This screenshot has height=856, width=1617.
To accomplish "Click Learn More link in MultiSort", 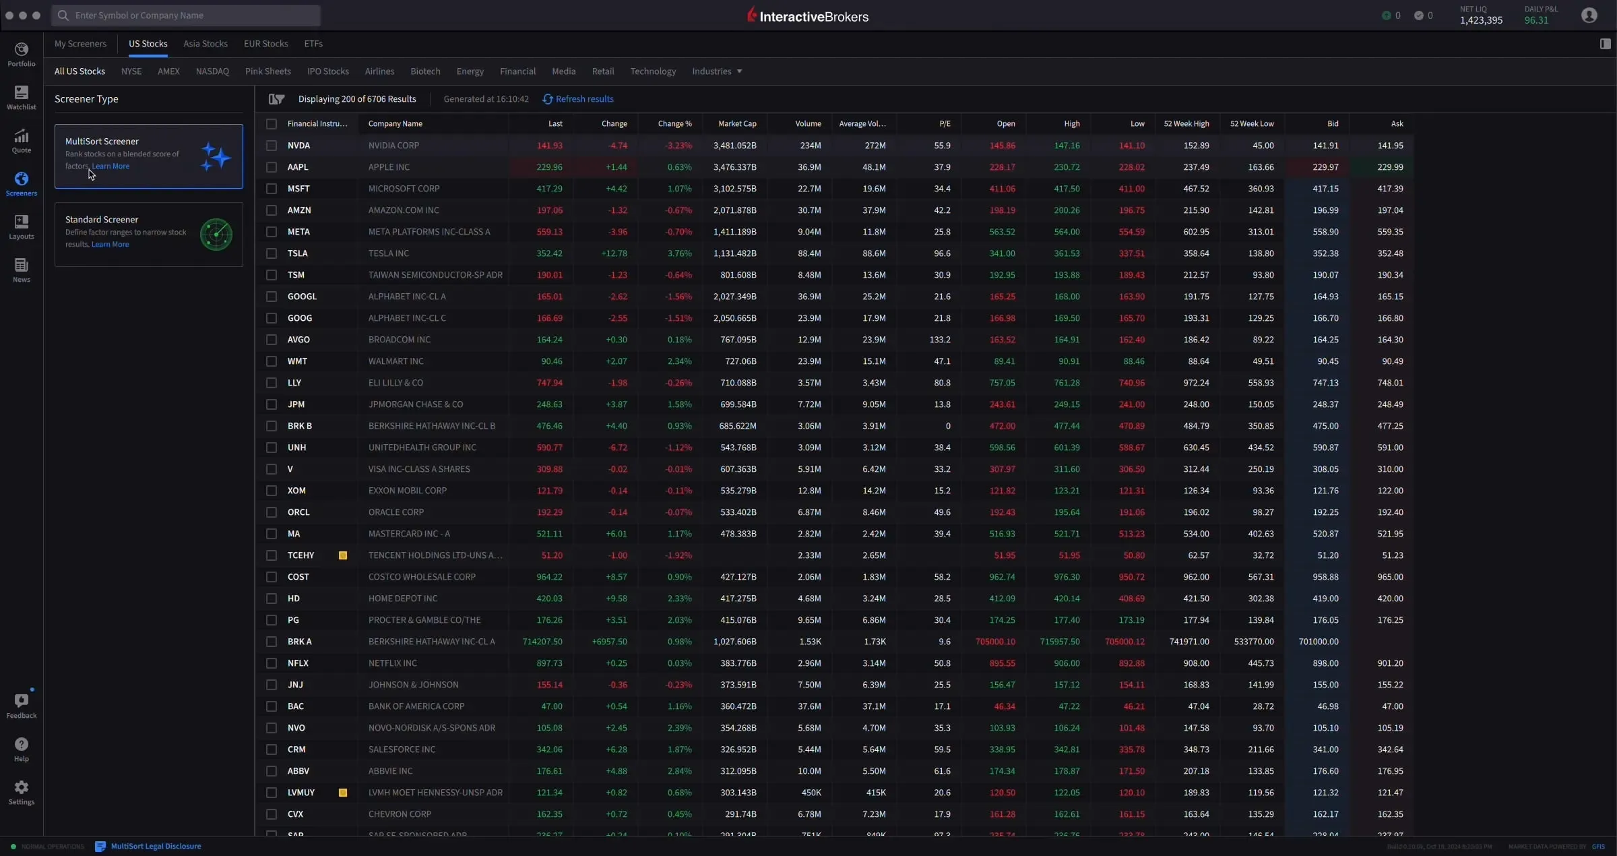I will coord(110,166).
